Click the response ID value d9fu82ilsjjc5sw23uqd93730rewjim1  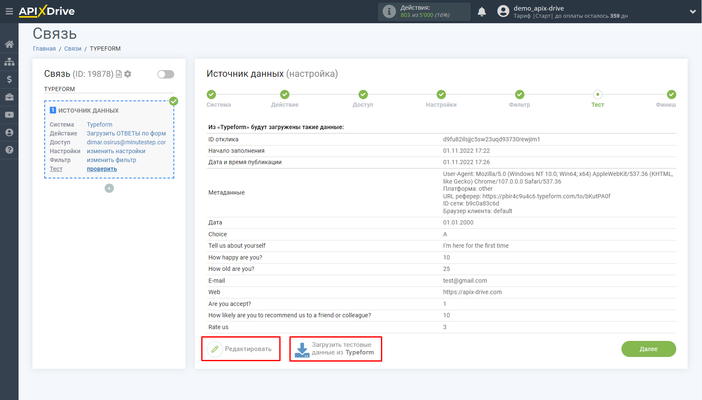pos(491,139)
